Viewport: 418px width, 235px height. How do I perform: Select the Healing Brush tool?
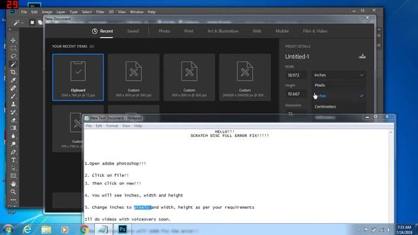(13, 88)
